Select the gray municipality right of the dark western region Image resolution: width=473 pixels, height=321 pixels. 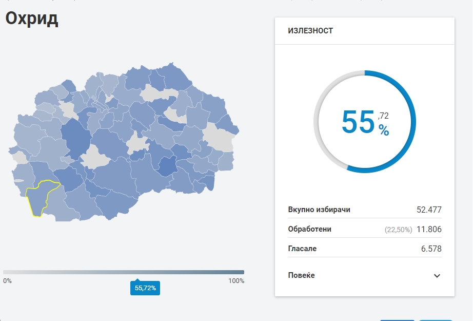coord(95,158)
